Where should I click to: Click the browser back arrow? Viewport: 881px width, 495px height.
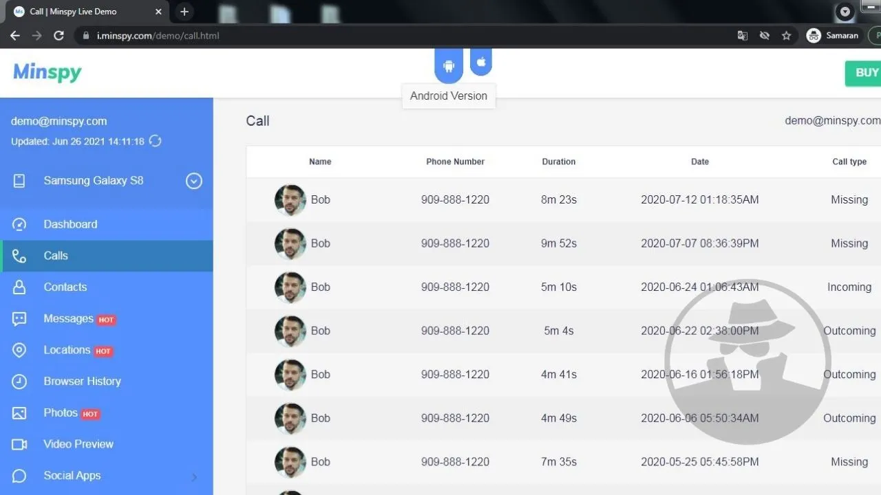coord(15,36)
